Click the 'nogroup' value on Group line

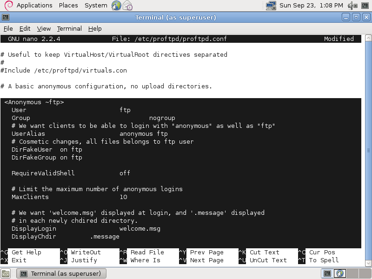tap(162, 118)
